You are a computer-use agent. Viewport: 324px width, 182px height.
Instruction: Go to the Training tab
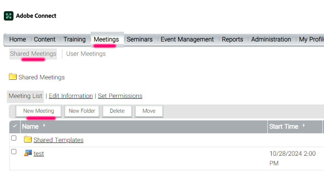[x=74, y=39]
